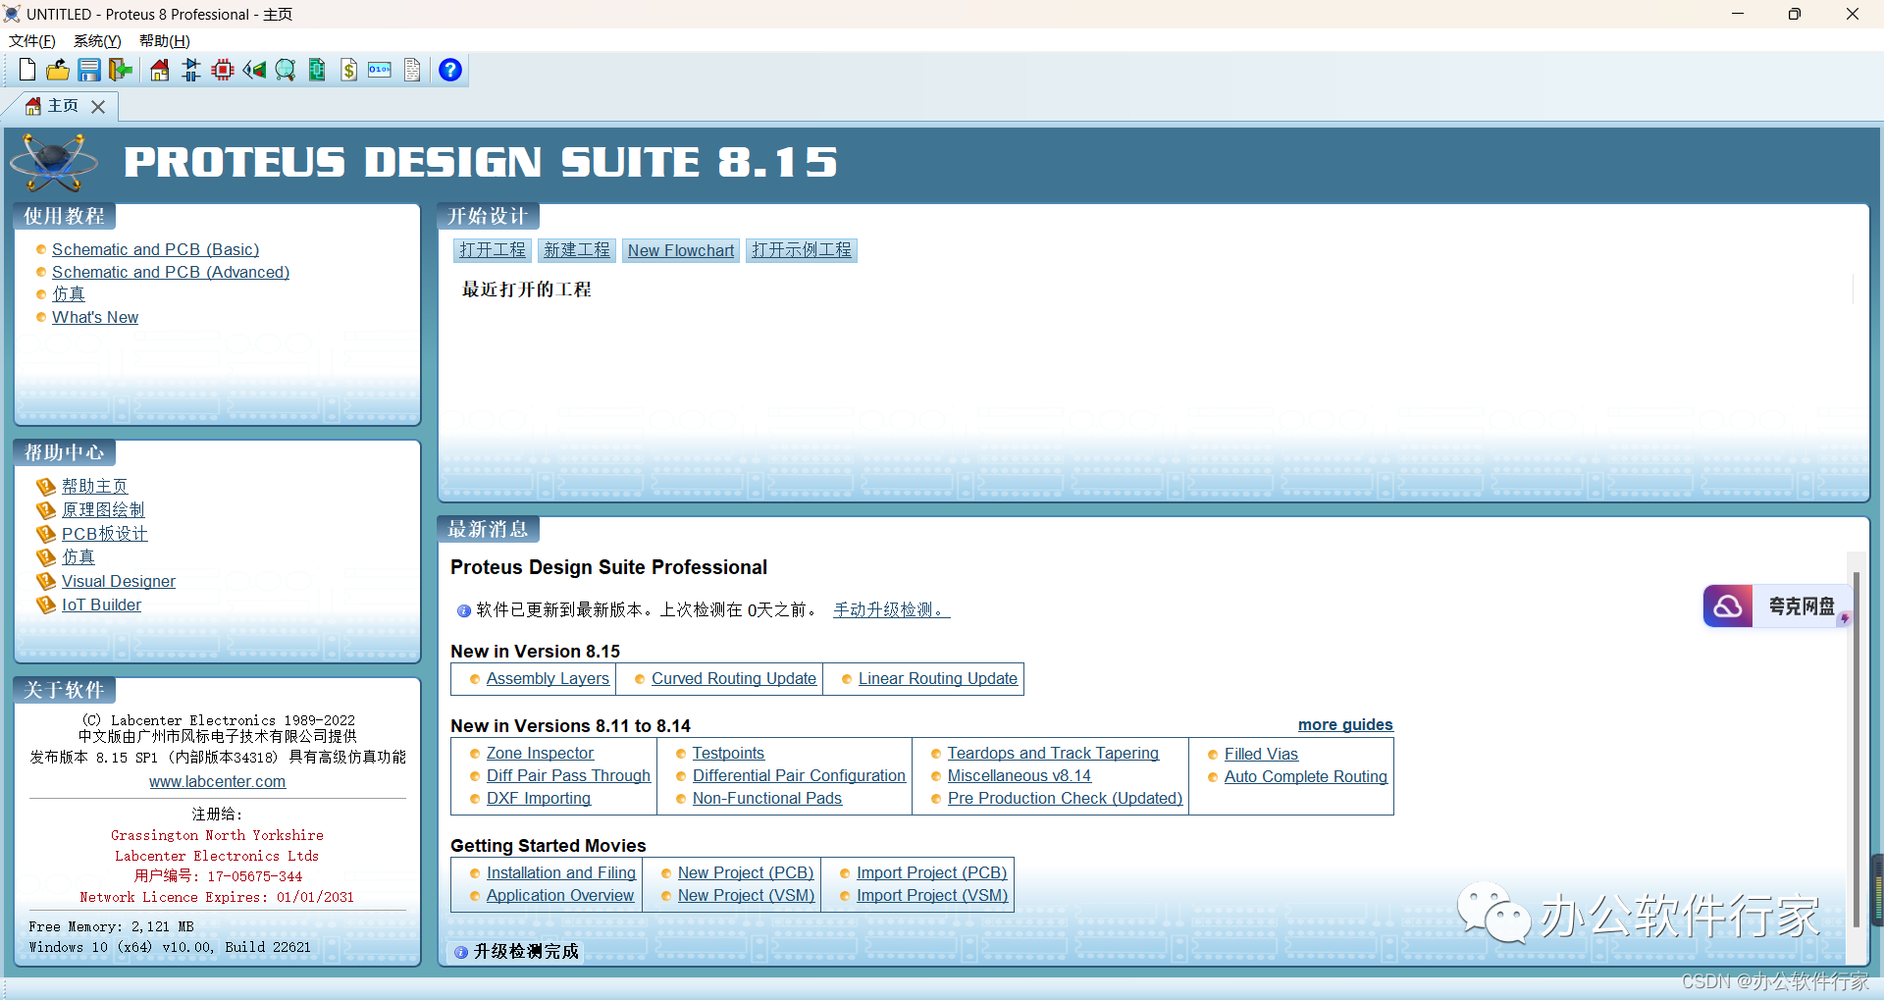The image size is (1884, 1000).
Task: Play the Installation and Filing movie
Action: (x=561, y=872)
